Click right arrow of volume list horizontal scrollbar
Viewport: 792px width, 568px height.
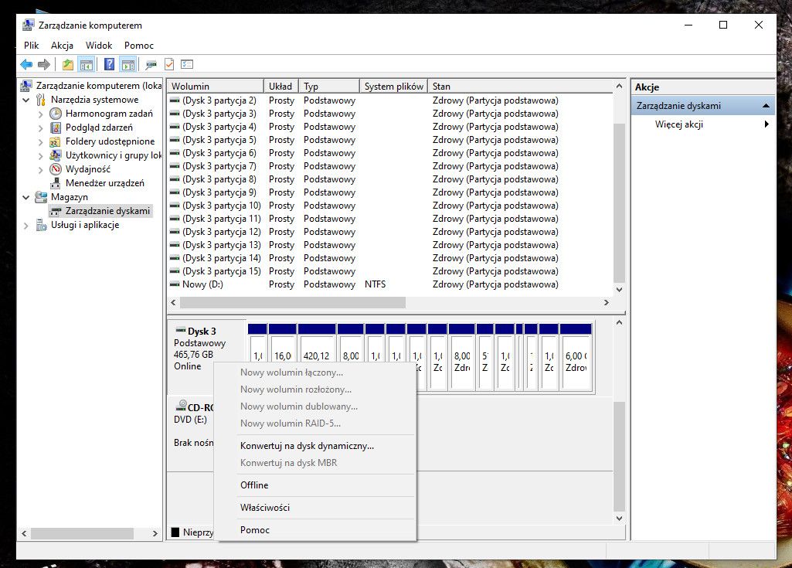pos(606,302)
